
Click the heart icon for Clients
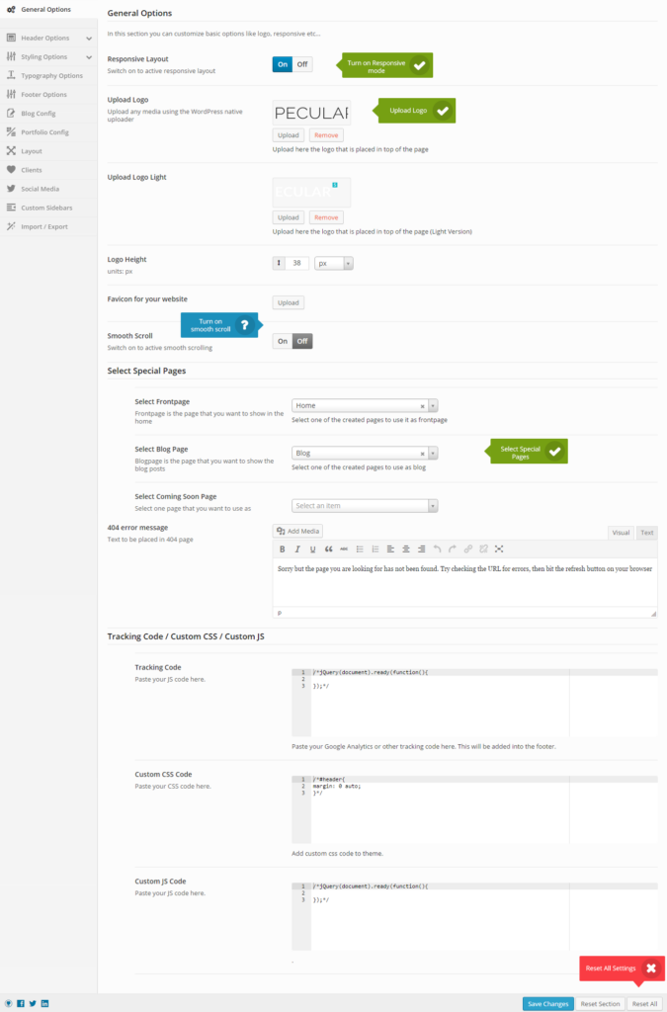pos(11,170)
